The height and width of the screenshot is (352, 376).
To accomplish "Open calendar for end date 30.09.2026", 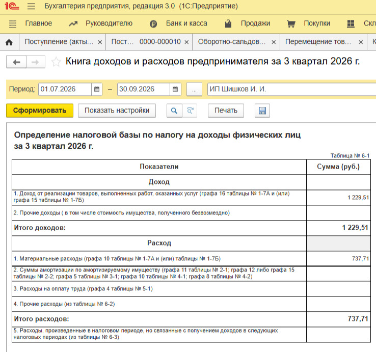I will 175,89.
